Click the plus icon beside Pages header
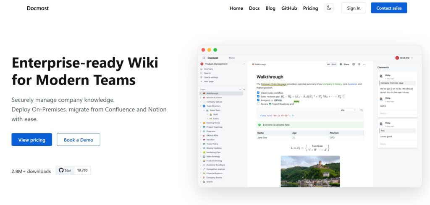Viewport: 430px width, 205px height. [243, 89]
